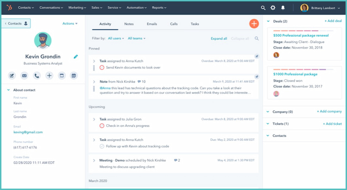Click Kevin Grondin's profile avatar
This screenshot has height=190, width=347.
pyautogui.click(x=43, y=41)
